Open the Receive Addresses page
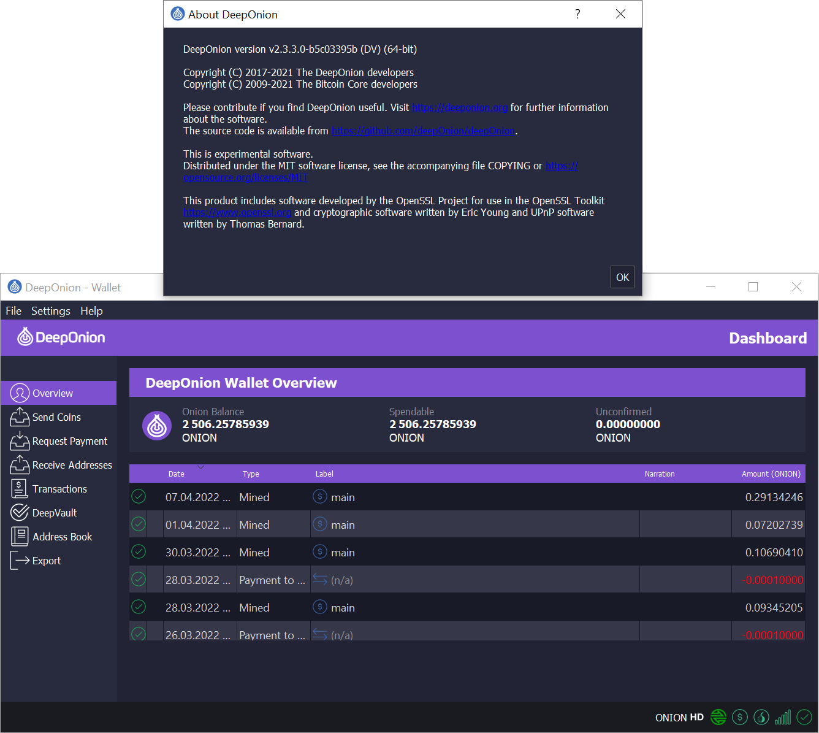Screen dimensions: 819x733 point(59,465)
